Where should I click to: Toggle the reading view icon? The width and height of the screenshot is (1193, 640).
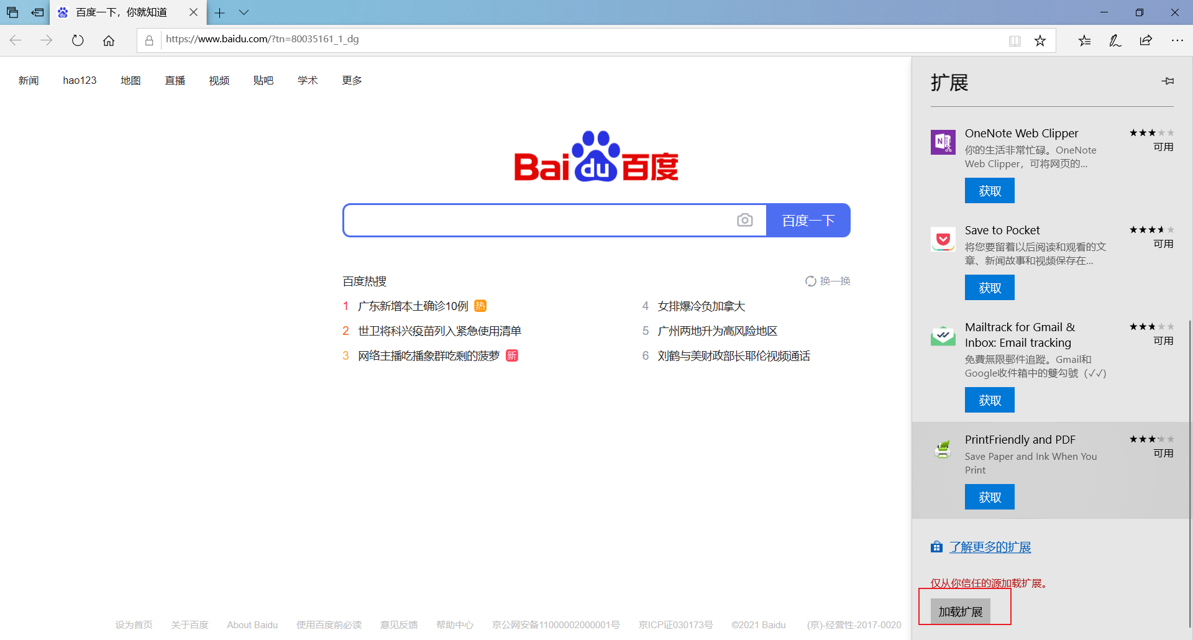[1015, 41]
